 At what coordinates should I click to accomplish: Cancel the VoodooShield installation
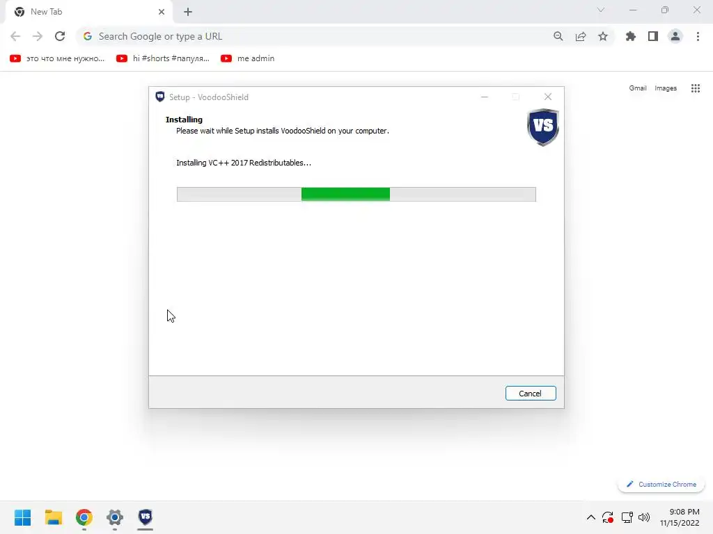530,394
